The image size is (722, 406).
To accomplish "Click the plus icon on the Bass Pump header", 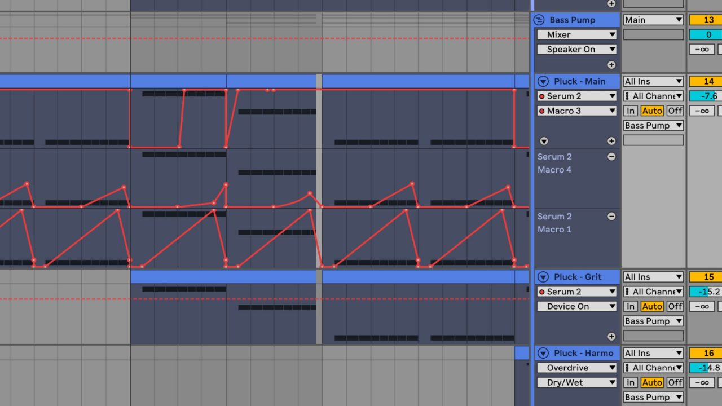I will (x=611, y=64).
